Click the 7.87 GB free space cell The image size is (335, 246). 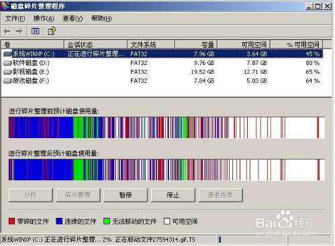click(256, 63)
